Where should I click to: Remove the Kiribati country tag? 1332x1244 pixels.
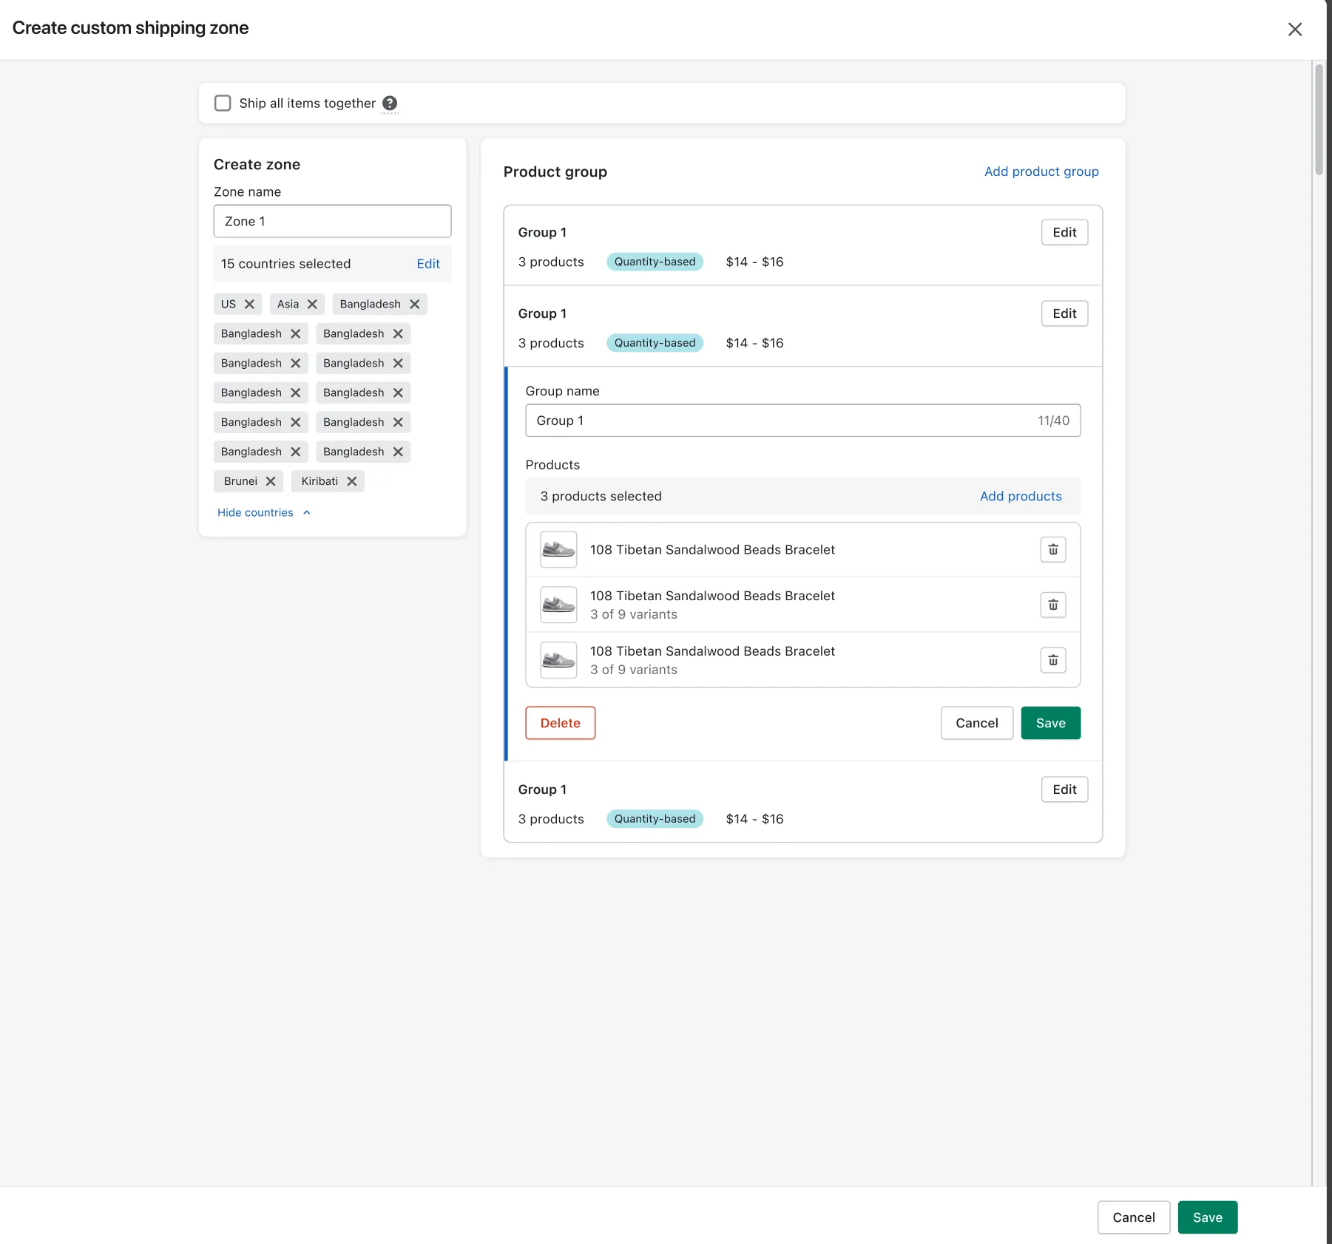tap(351, 481)
